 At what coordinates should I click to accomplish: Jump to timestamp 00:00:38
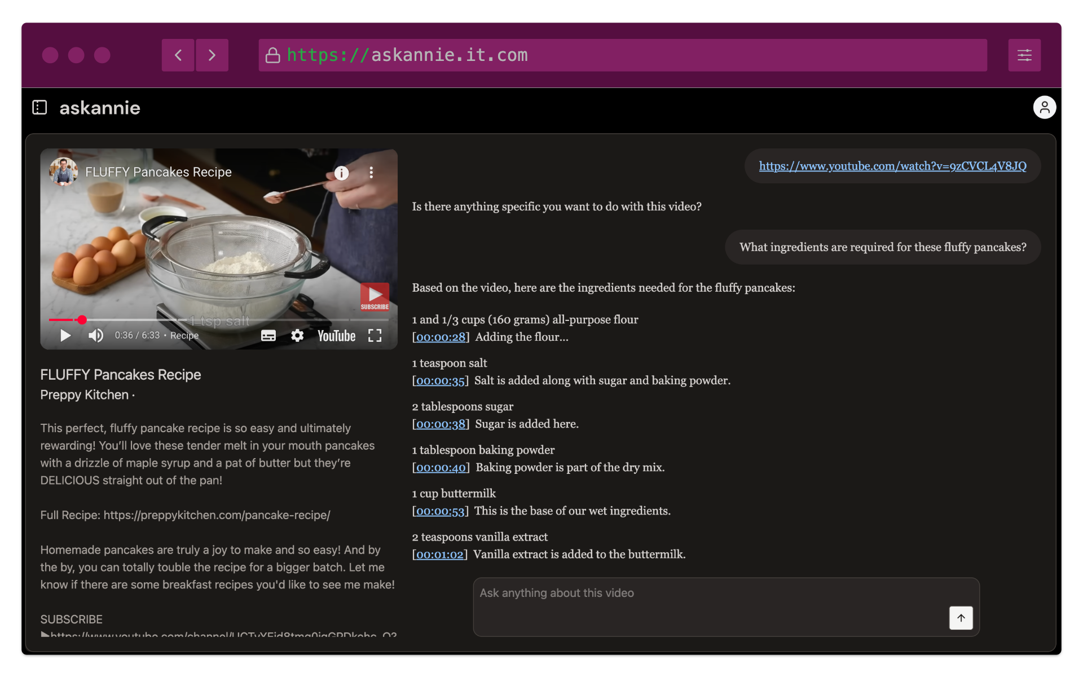point(441,424)
